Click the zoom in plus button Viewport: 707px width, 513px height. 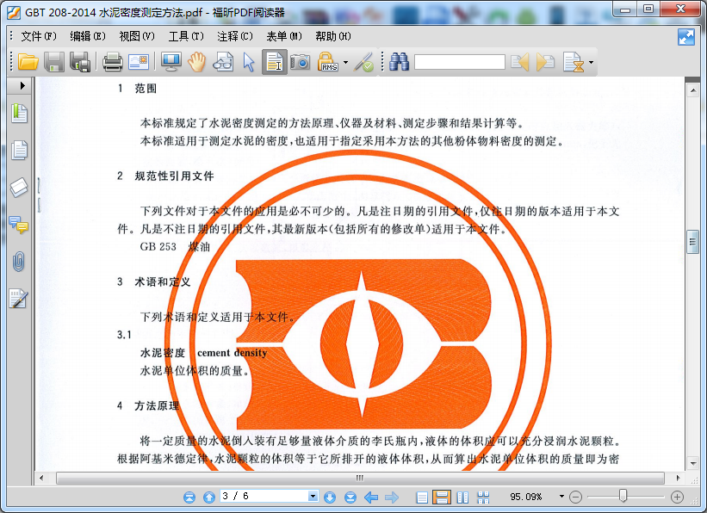click(677, 498)
